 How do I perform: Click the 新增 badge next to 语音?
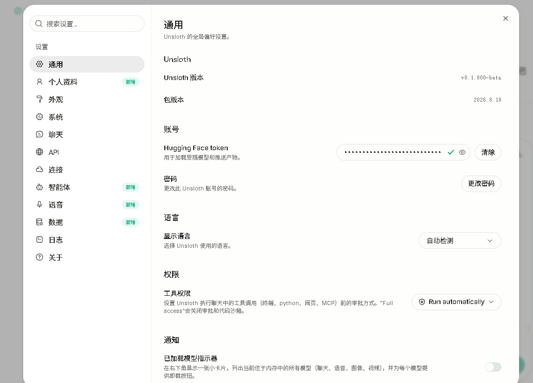pos(131,204)
